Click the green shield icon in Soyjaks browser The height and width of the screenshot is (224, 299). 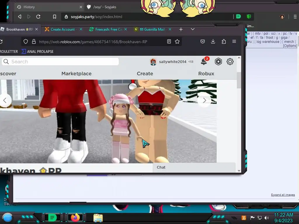pyautogui.click(x=249, y=17)
